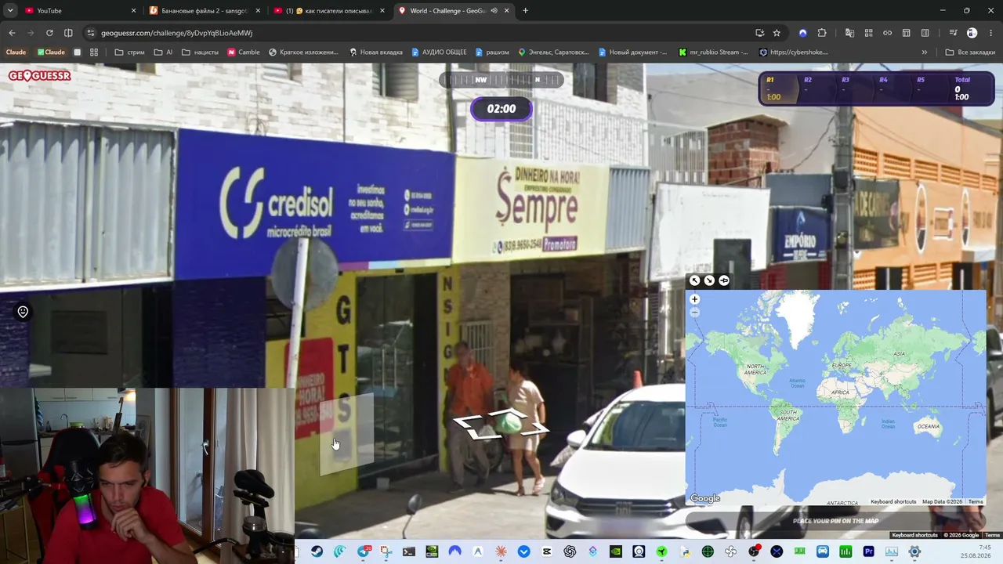The image size is (1003, 564).
Task: Open the Chrome three-dot menu
Action: 991,33
